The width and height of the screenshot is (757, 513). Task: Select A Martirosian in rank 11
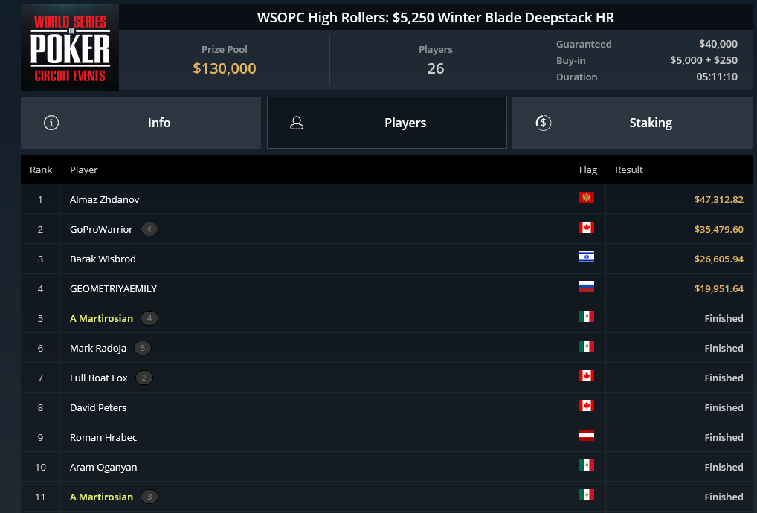tap(101, 497)
